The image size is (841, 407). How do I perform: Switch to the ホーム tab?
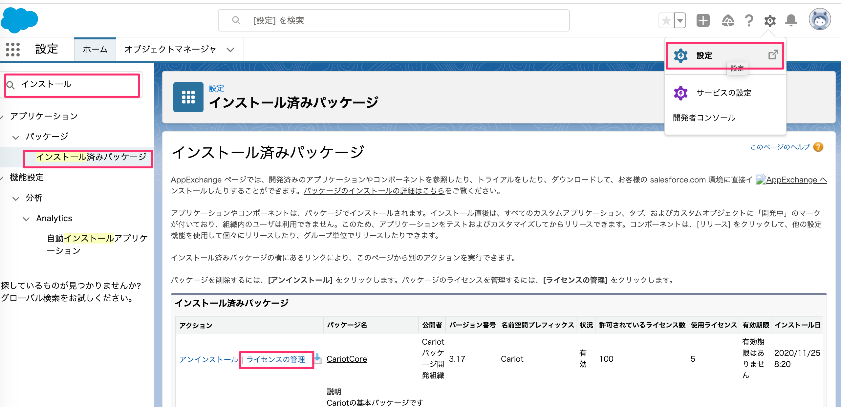95,50
